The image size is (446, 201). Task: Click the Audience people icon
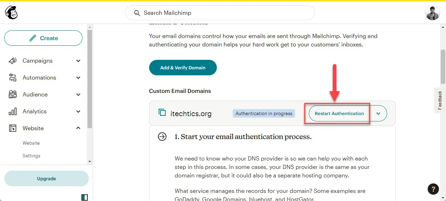[13, 94]
